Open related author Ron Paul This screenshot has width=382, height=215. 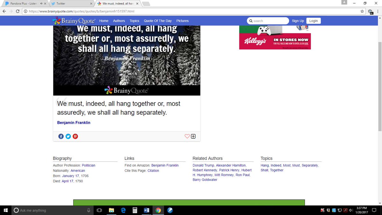[243, 175]
